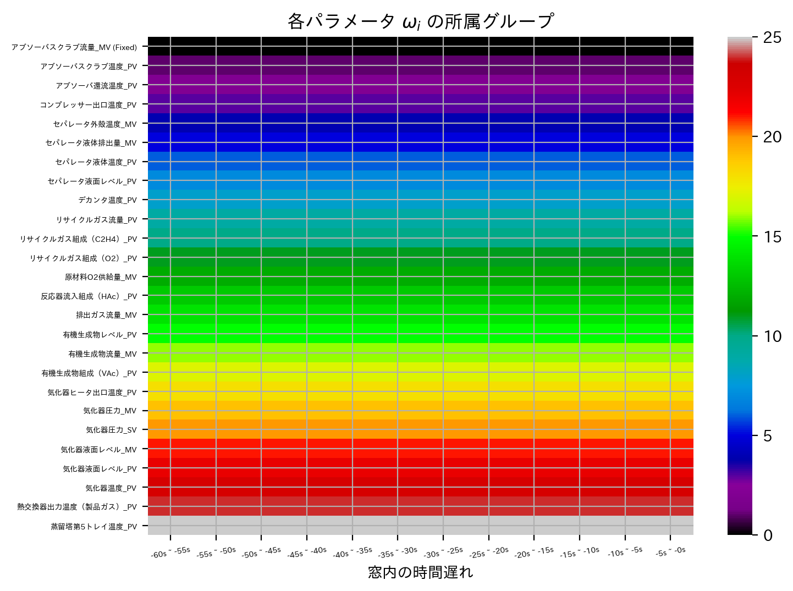This screenshot has width=793, height=591.
Task: Select y-label リサイクルガス組成（C2H4）_PV
Action: [x=79, y=239]
